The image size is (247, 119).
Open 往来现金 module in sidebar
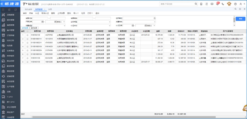pyautogui.click(x=10, y=51)
